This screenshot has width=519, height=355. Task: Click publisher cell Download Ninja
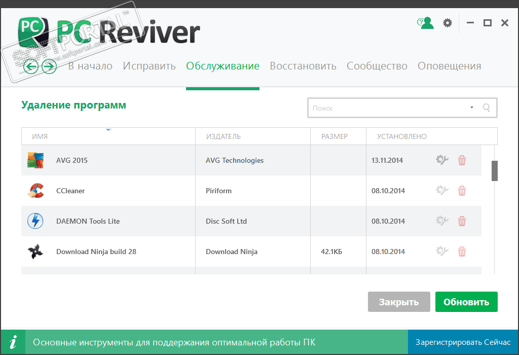click(x=232, y=252)
